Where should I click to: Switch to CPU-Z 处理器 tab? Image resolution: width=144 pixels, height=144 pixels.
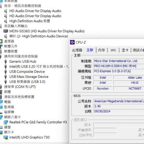77,50
